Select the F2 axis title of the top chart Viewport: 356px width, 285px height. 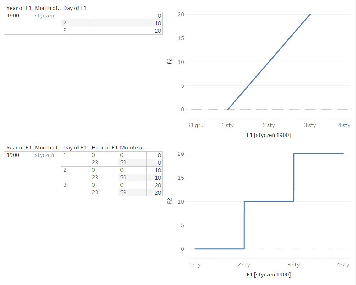[x=169, y=61]
